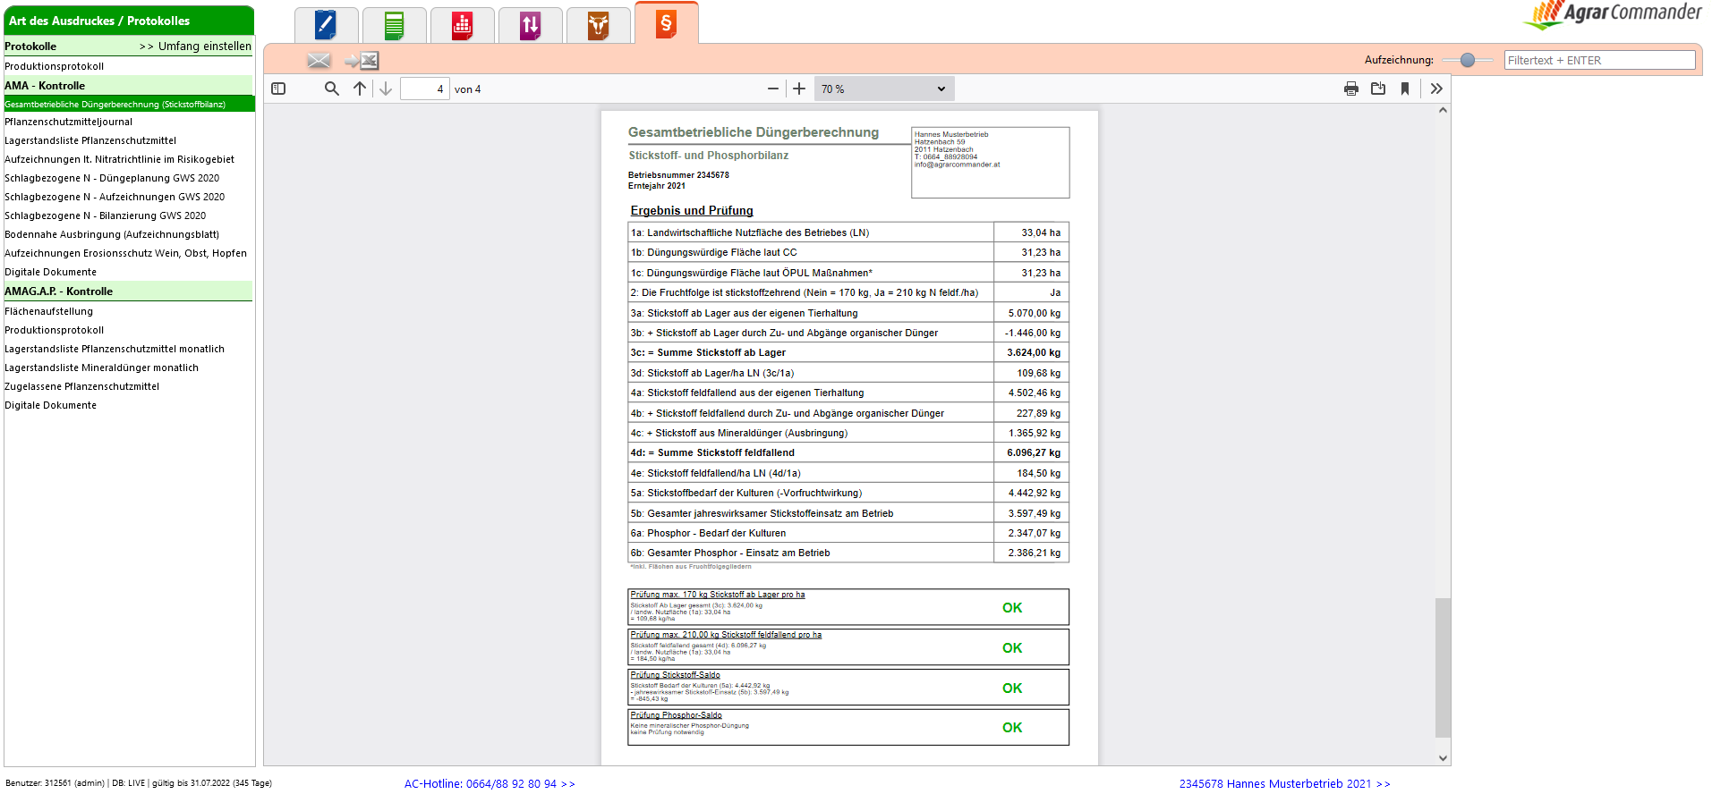Open the brown cattle head tab
The width and height of the screenshot is (1712, 794).
(598, 25)
